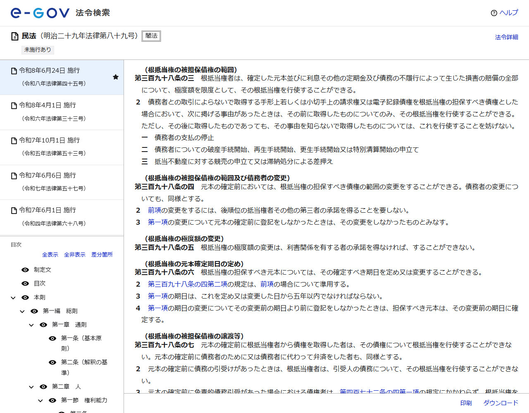Collapse the 第一編 総則 chevron
The image size is (529, 413).
(22, 311)
